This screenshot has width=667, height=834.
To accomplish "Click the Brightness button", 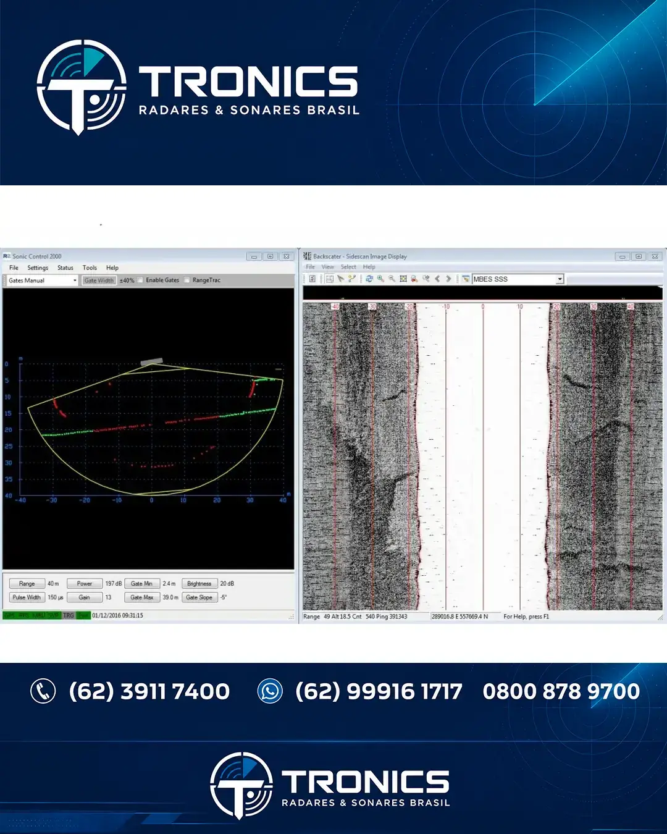I will (199, 583).
